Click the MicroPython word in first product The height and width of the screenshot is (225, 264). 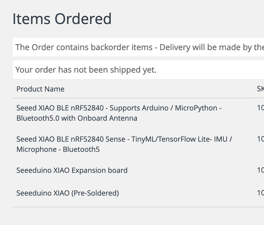click(196, 108)
